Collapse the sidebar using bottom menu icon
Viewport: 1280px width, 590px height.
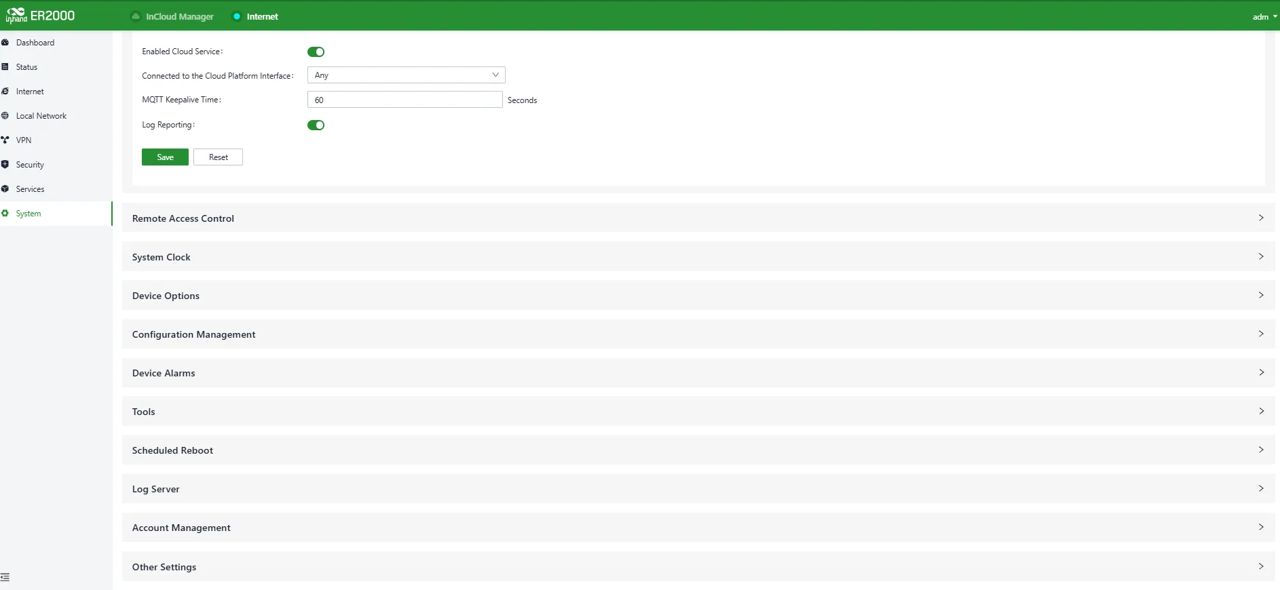[5, 577]
